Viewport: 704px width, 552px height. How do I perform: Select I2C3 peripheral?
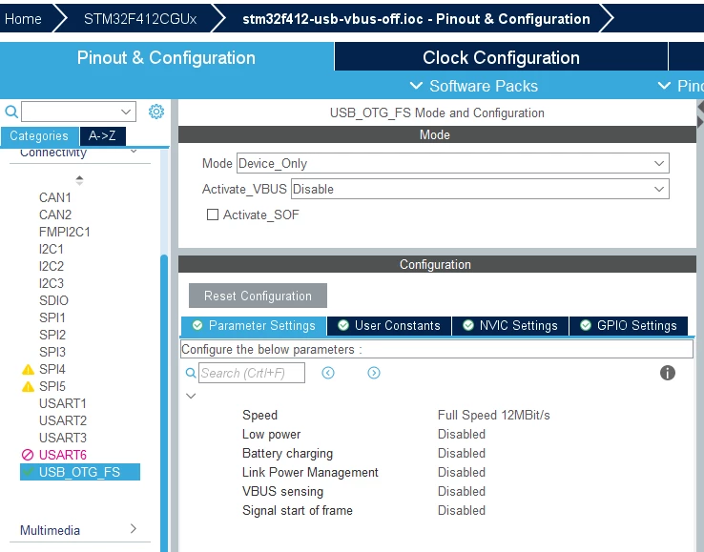(52, 284)
